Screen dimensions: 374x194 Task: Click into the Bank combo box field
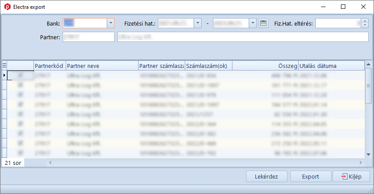pyautogui.click(x=85, y=23)
